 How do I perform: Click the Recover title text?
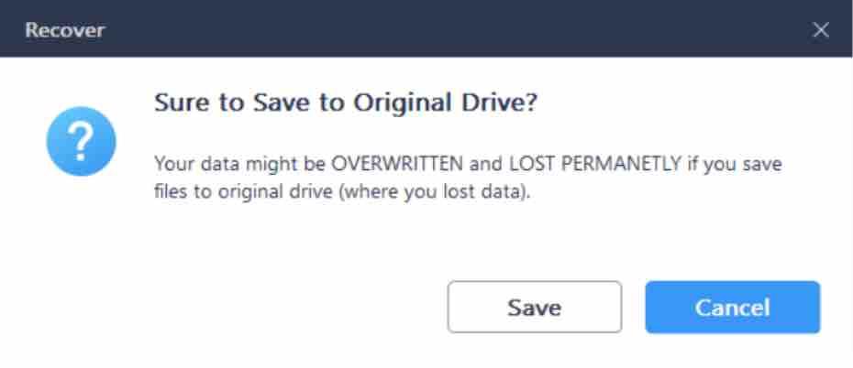65,30
